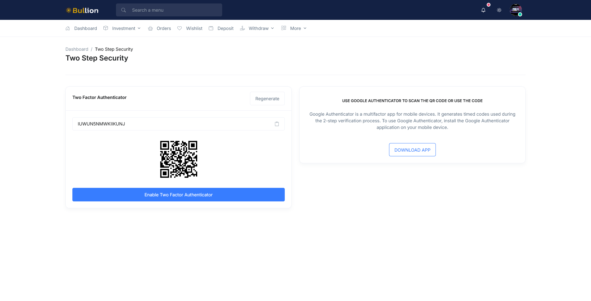
Task: Open the user profile avatar menu
Action: coord(516,10)
